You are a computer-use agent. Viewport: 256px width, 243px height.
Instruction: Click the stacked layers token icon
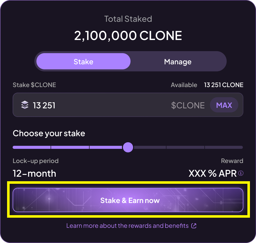click(25, 105)
